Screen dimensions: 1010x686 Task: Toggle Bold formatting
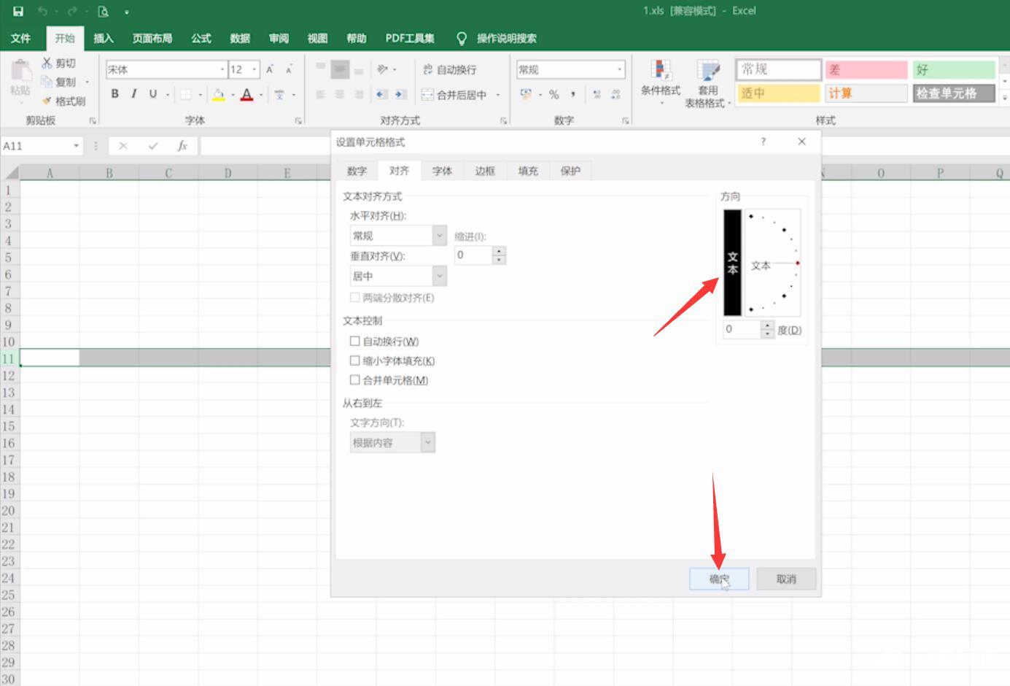[114, 93]
